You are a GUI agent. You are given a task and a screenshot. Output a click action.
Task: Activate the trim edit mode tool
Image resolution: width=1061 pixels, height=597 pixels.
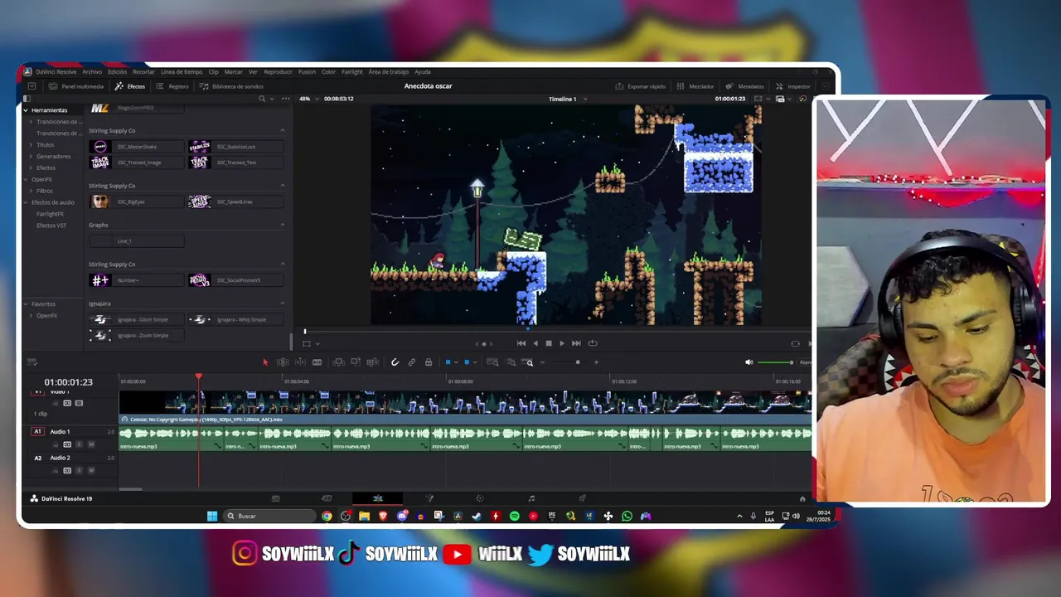coord(283,362)
